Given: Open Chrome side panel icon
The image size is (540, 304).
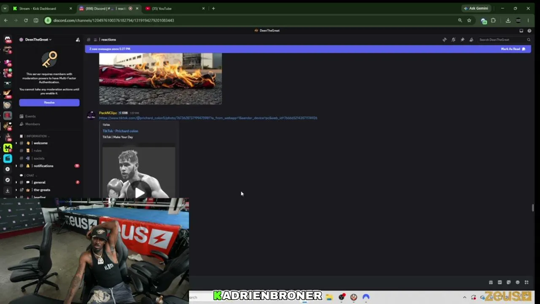Looking at the screenshot, I should click(36, 20).
